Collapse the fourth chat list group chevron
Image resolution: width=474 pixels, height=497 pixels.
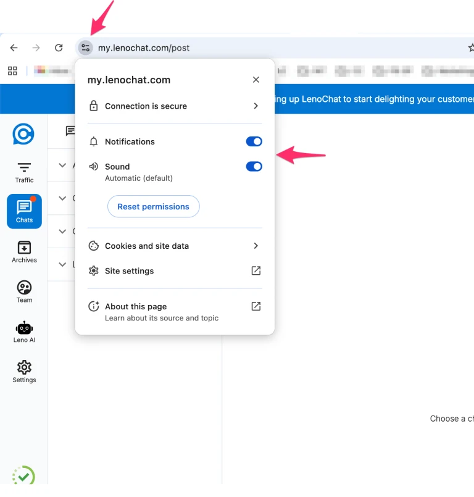[62, 264]
